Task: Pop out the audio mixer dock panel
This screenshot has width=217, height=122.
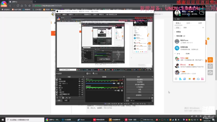Action: pyautogui.click(x=124, y=77)
